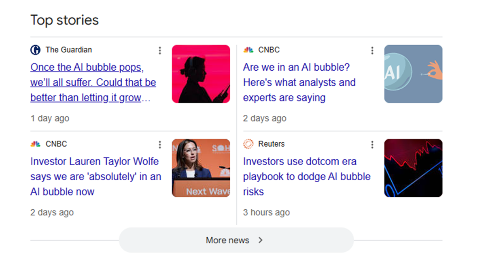Open 'Are we in an AI bubble?' article
Screen dimensions: 488x259
(x=299, y=82)
